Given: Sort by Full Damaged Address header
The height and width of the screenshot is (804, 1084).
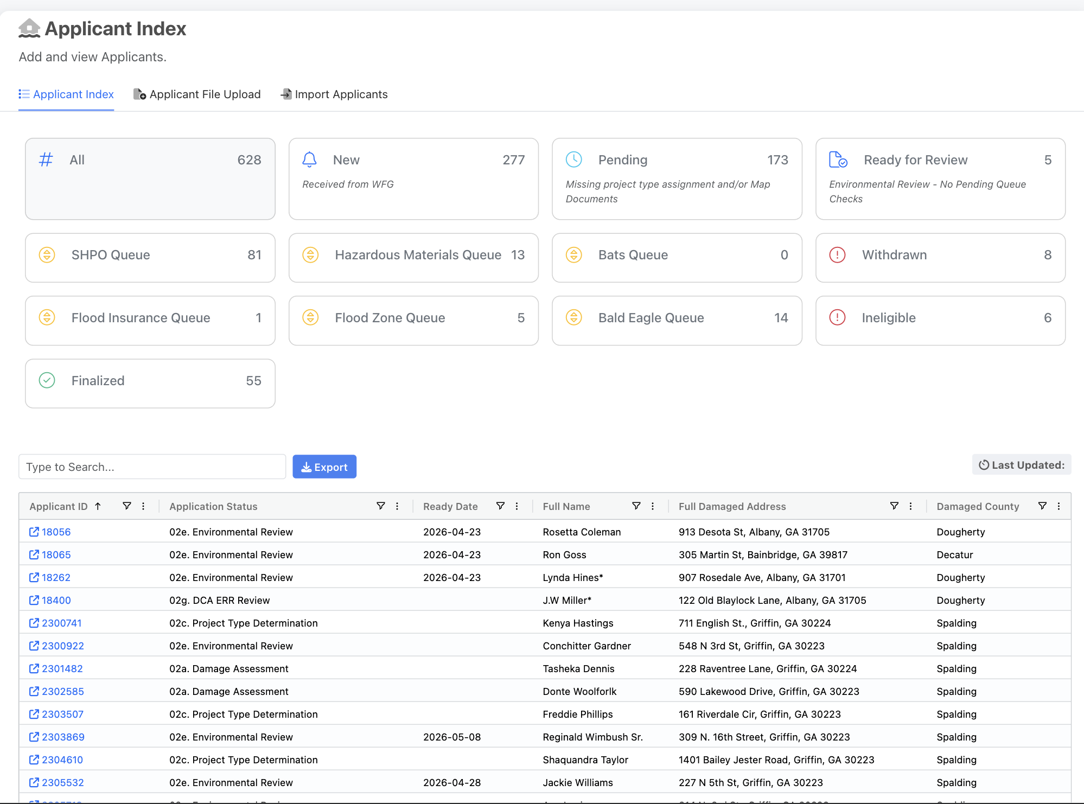Looking at the screenshot, I should pyautogui.click(x=732, y=506).
